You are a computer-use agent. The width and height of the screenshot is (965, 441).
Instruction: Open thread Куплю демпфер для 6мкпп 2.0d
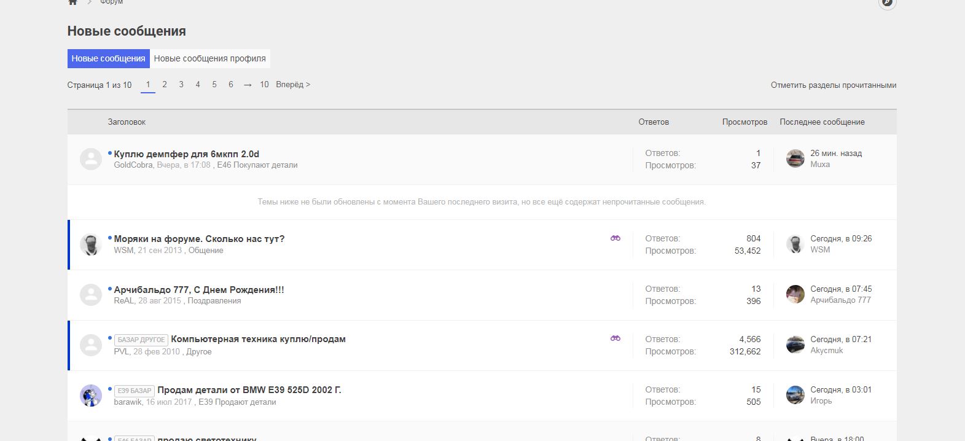(187, 154)
